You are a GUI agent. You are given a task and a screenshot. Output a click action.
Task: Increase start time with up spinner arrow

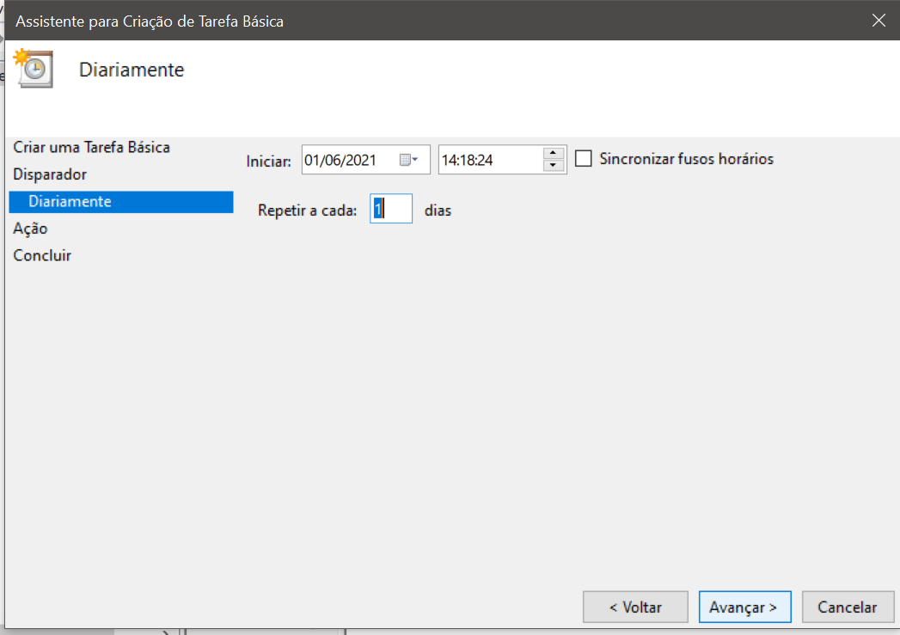tap(553, 153)
